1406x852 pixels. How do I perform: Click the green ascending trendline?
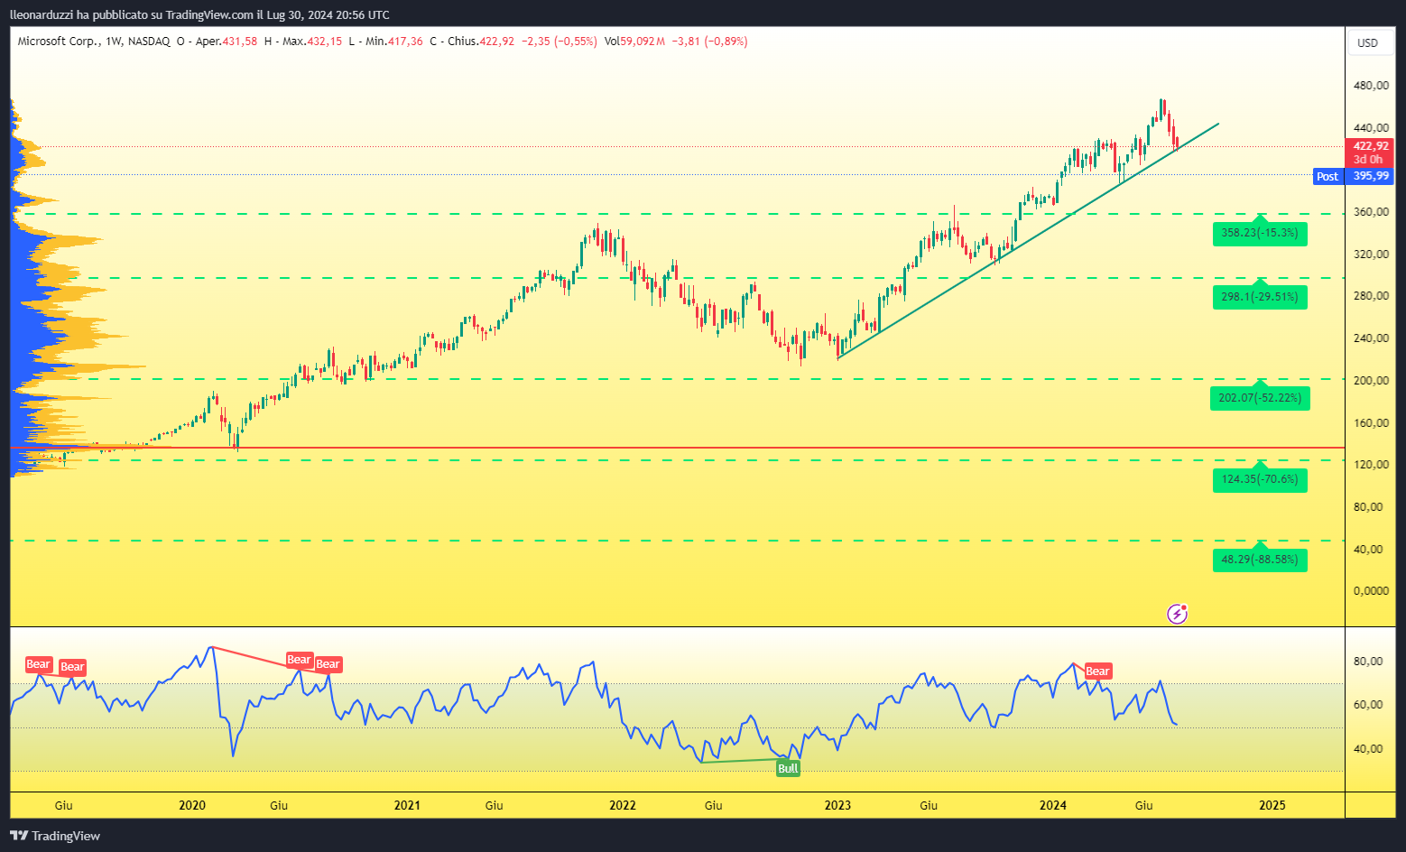pyautogui.click(x=1029, y=241)
